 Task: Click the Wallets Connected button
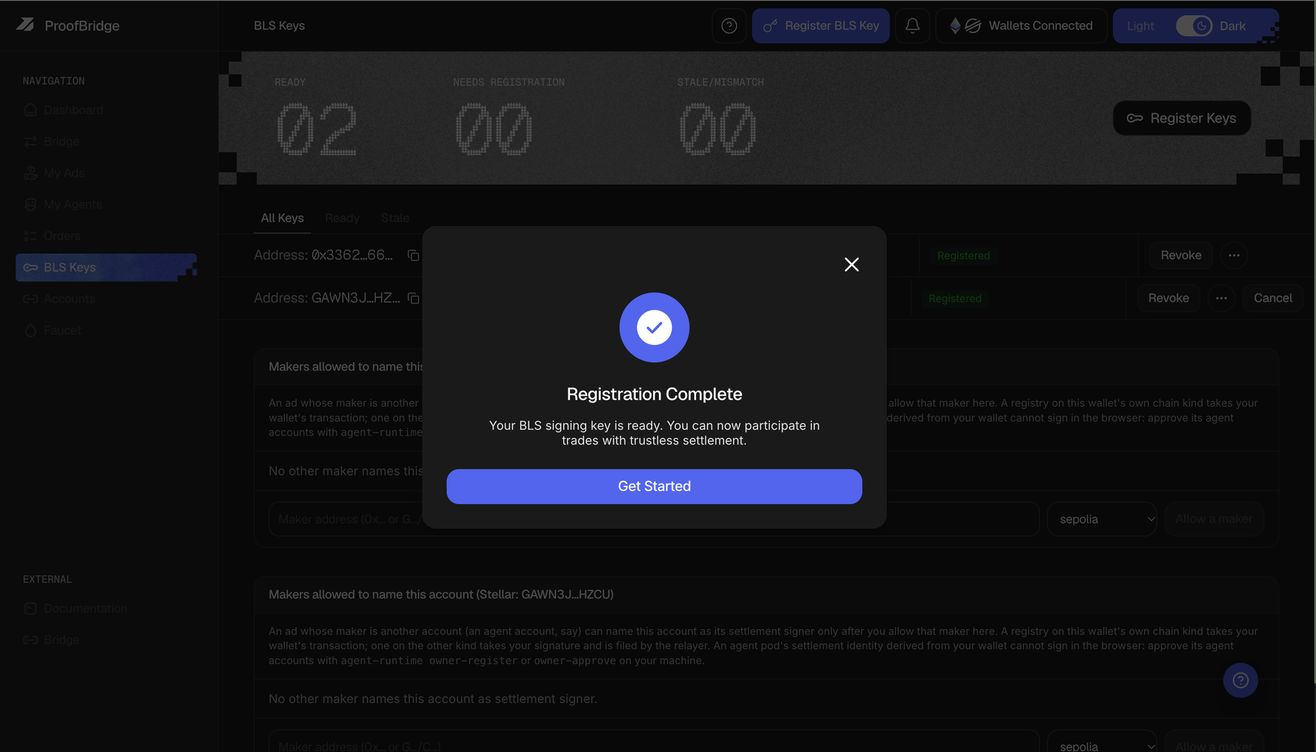click(x=1021, y=26)
